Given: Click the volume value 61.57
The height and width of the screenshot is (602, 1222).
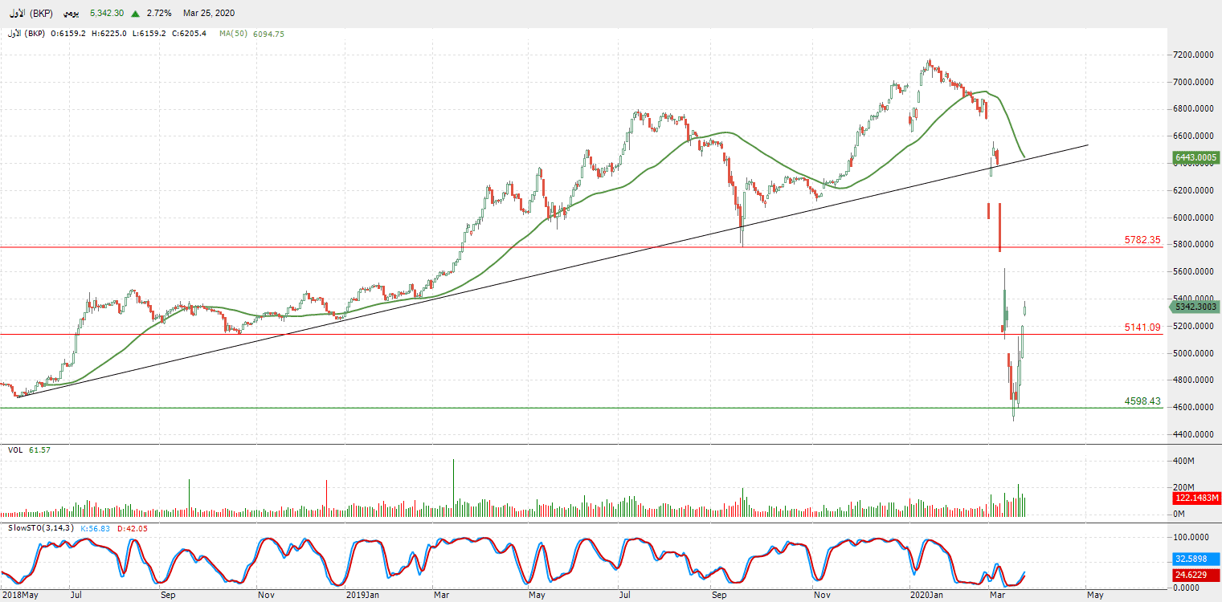Looking at the screenshot, I should [39, 450].
